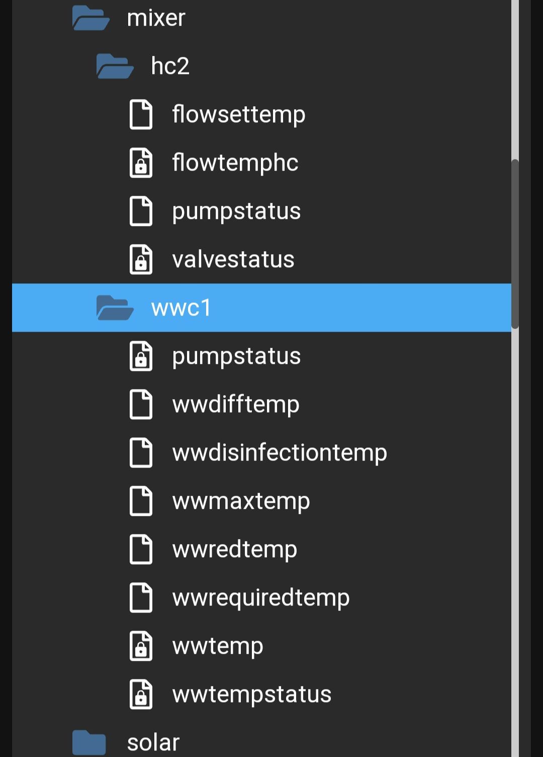Select the pumpstatus entry under hc2
543x757 pixels.
(x=236, y=211)
